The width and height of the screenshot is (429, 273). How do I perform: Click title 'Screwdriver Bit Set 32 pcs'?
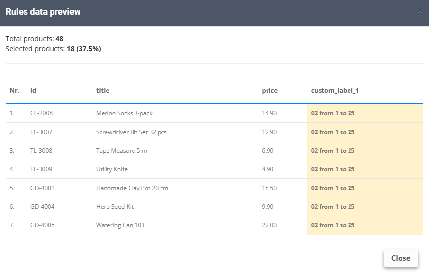click(132, 132)
